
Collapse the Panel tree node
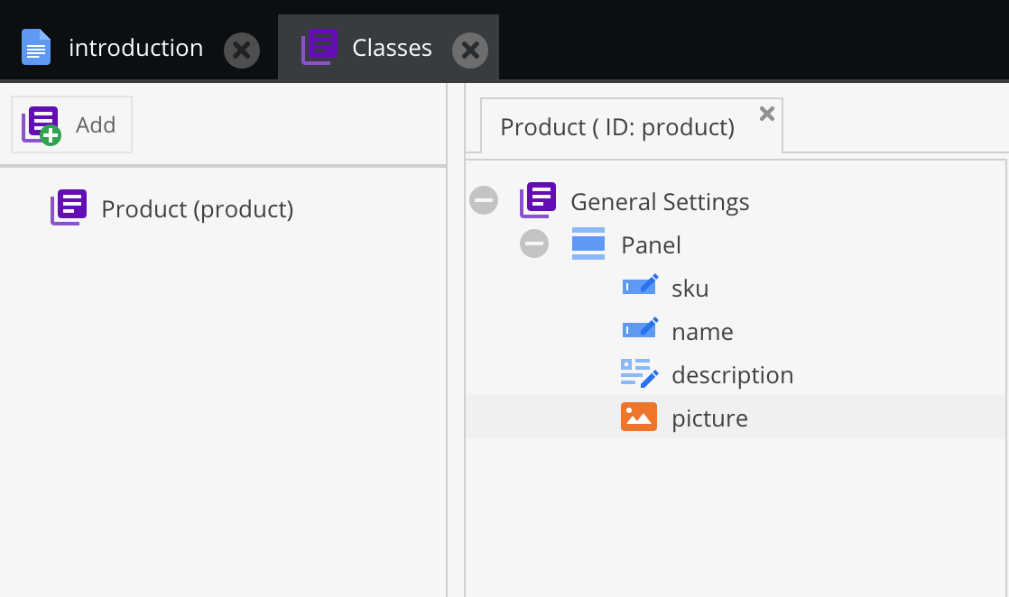pos(534,244)
